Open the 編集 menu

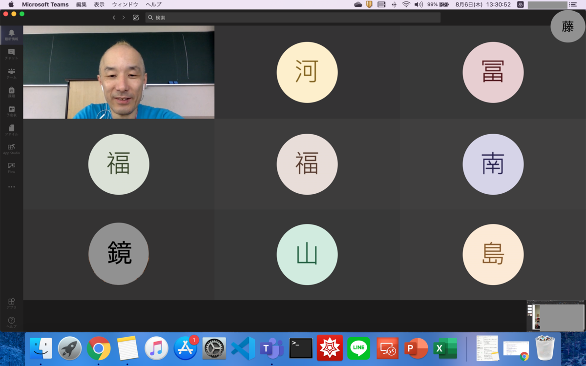81,4
